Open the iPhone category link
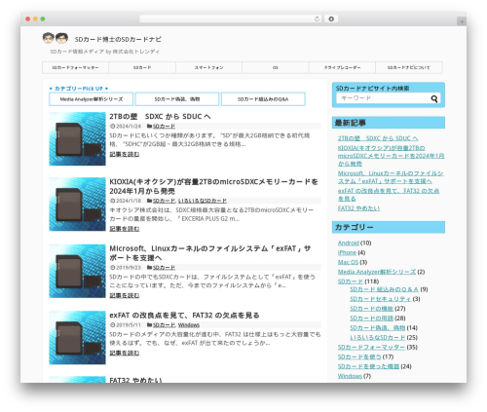Image resolution: width=487 pixels, height=412 pixels. coord(347,252)
